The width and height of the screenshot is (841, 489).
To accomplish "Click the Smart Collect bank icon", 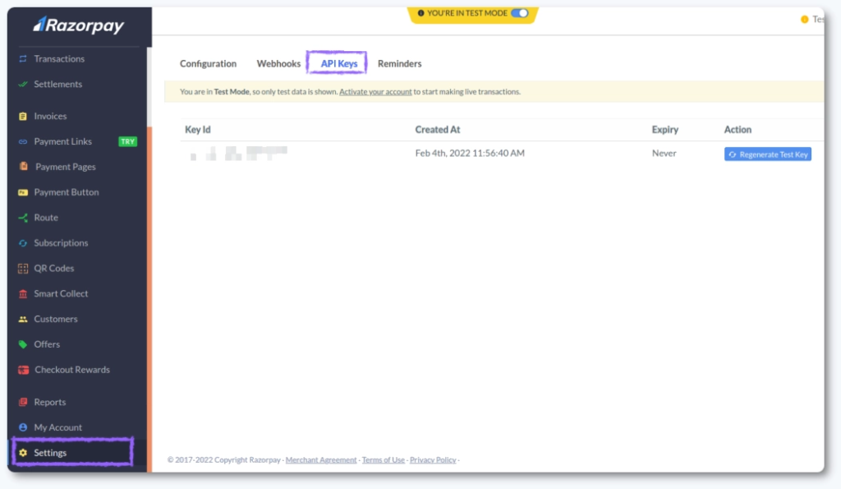I will [23, 294].
